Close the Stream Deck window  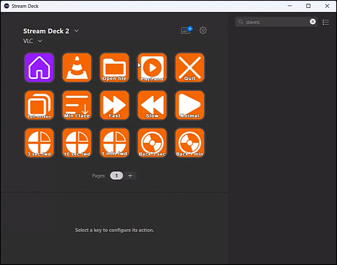pos(327,6)
